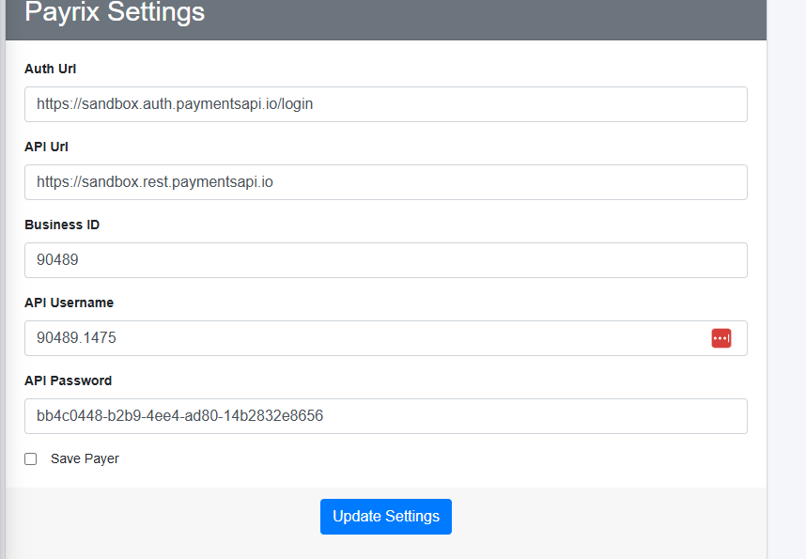Image resolution: width=806 pixels, height=559 pixels.
Task: Click the API Password input field
Action: pos(385,416)
